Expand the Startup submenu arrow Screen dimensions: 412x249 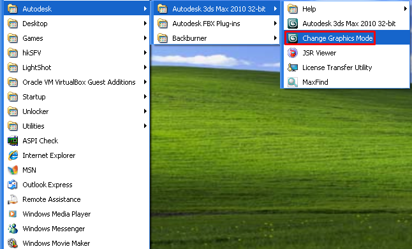click(x=145, y=97)
